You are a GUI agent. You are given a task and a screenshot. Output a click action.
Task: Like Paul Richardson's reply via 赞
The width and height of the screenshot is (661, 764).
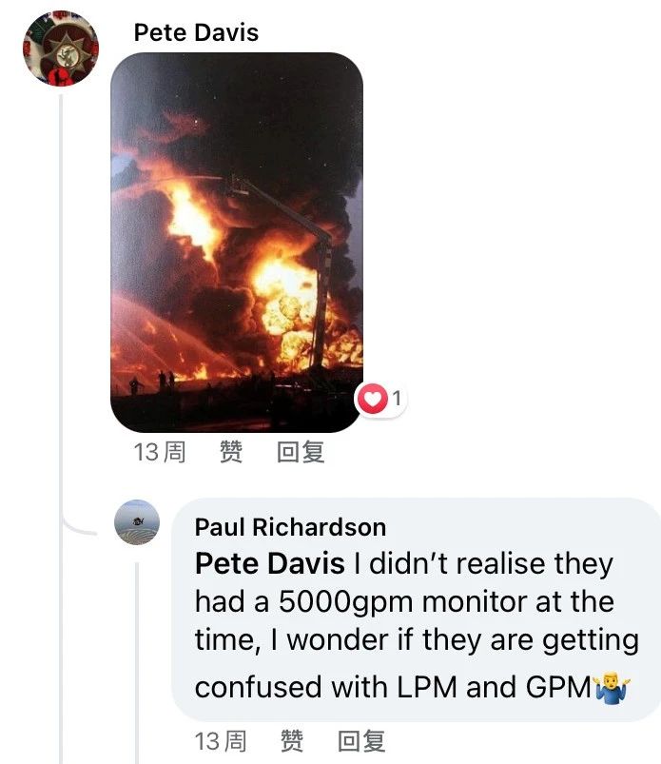coord(292,741)
